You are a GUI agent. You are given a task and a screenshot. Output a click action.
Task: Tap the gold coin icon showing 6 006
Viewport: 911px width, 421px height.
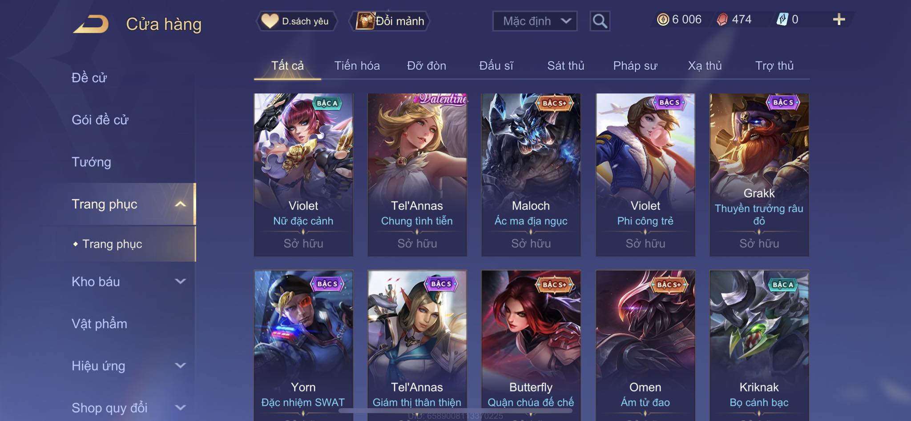coord(663,20)
